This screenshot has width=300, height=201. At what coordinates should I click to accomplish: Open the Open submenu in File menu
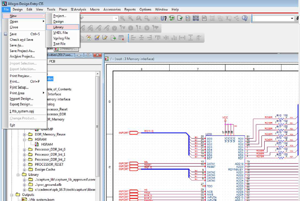[24, 22]
